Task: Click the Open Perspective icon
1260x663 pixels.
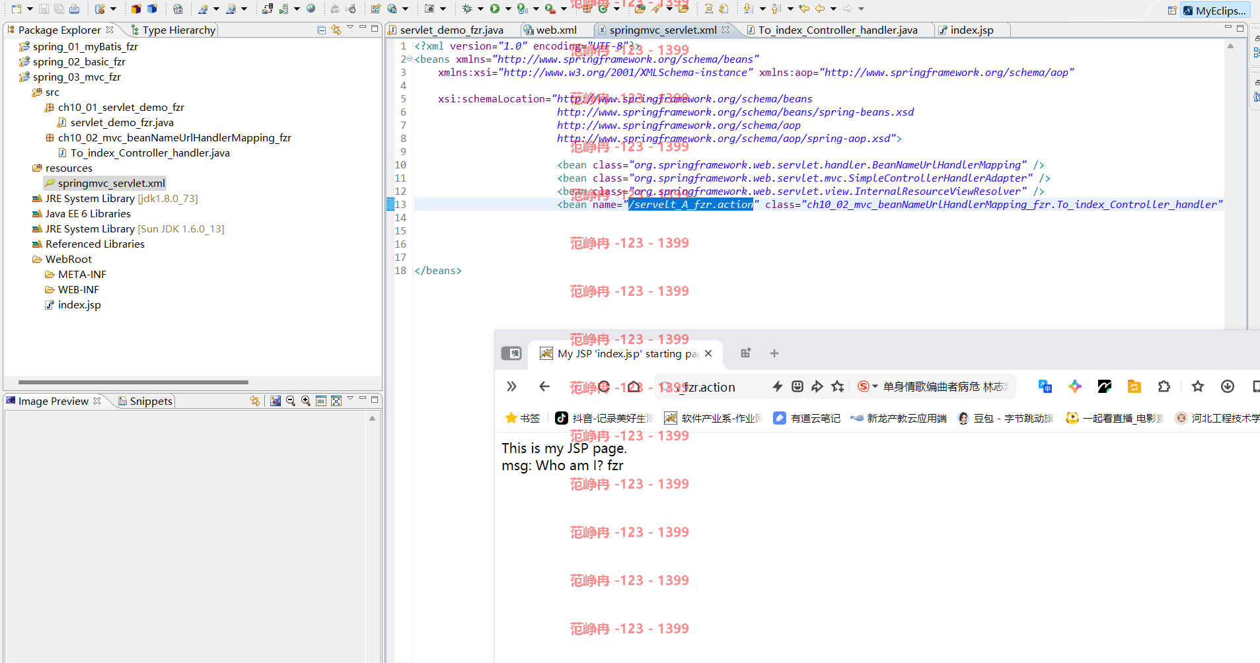Action: (1171, 11)
